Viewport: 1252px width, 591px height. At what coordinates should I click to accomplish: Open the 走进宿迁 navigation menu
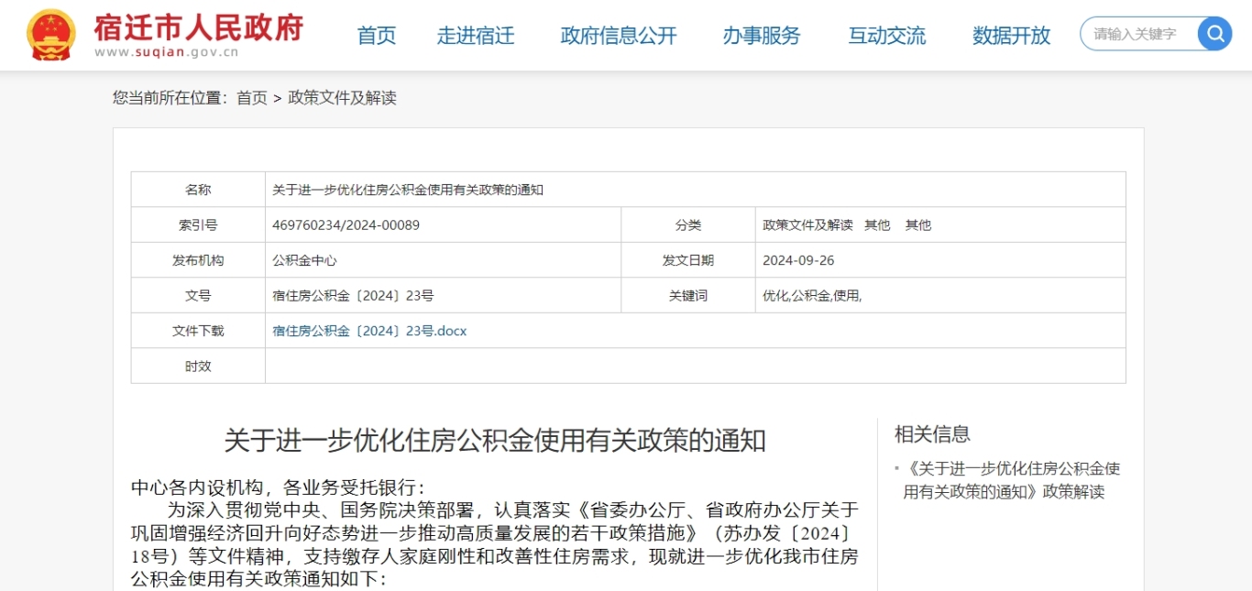(476, 36)
